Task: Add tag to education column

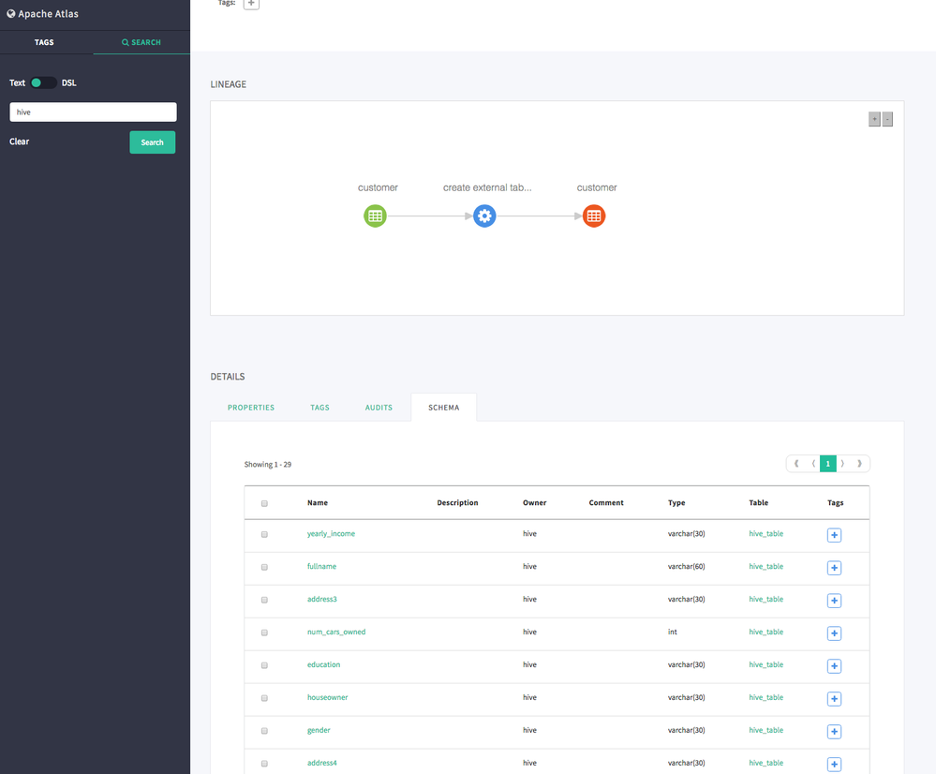Action: pos(834,666)
